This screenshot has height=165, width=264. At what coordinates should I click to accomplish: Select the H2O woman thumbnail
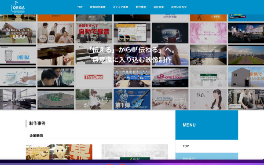[x=208, y=99]
